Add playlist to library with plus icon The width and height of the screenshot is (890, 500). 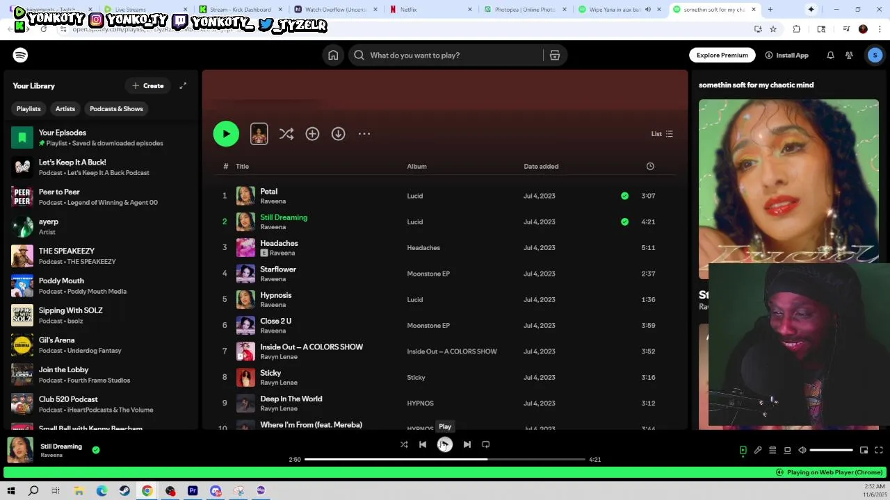point(312,133)
